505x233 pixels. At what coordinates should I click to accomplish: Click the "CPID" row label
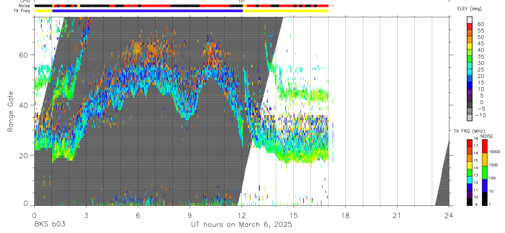coord(24,1)
